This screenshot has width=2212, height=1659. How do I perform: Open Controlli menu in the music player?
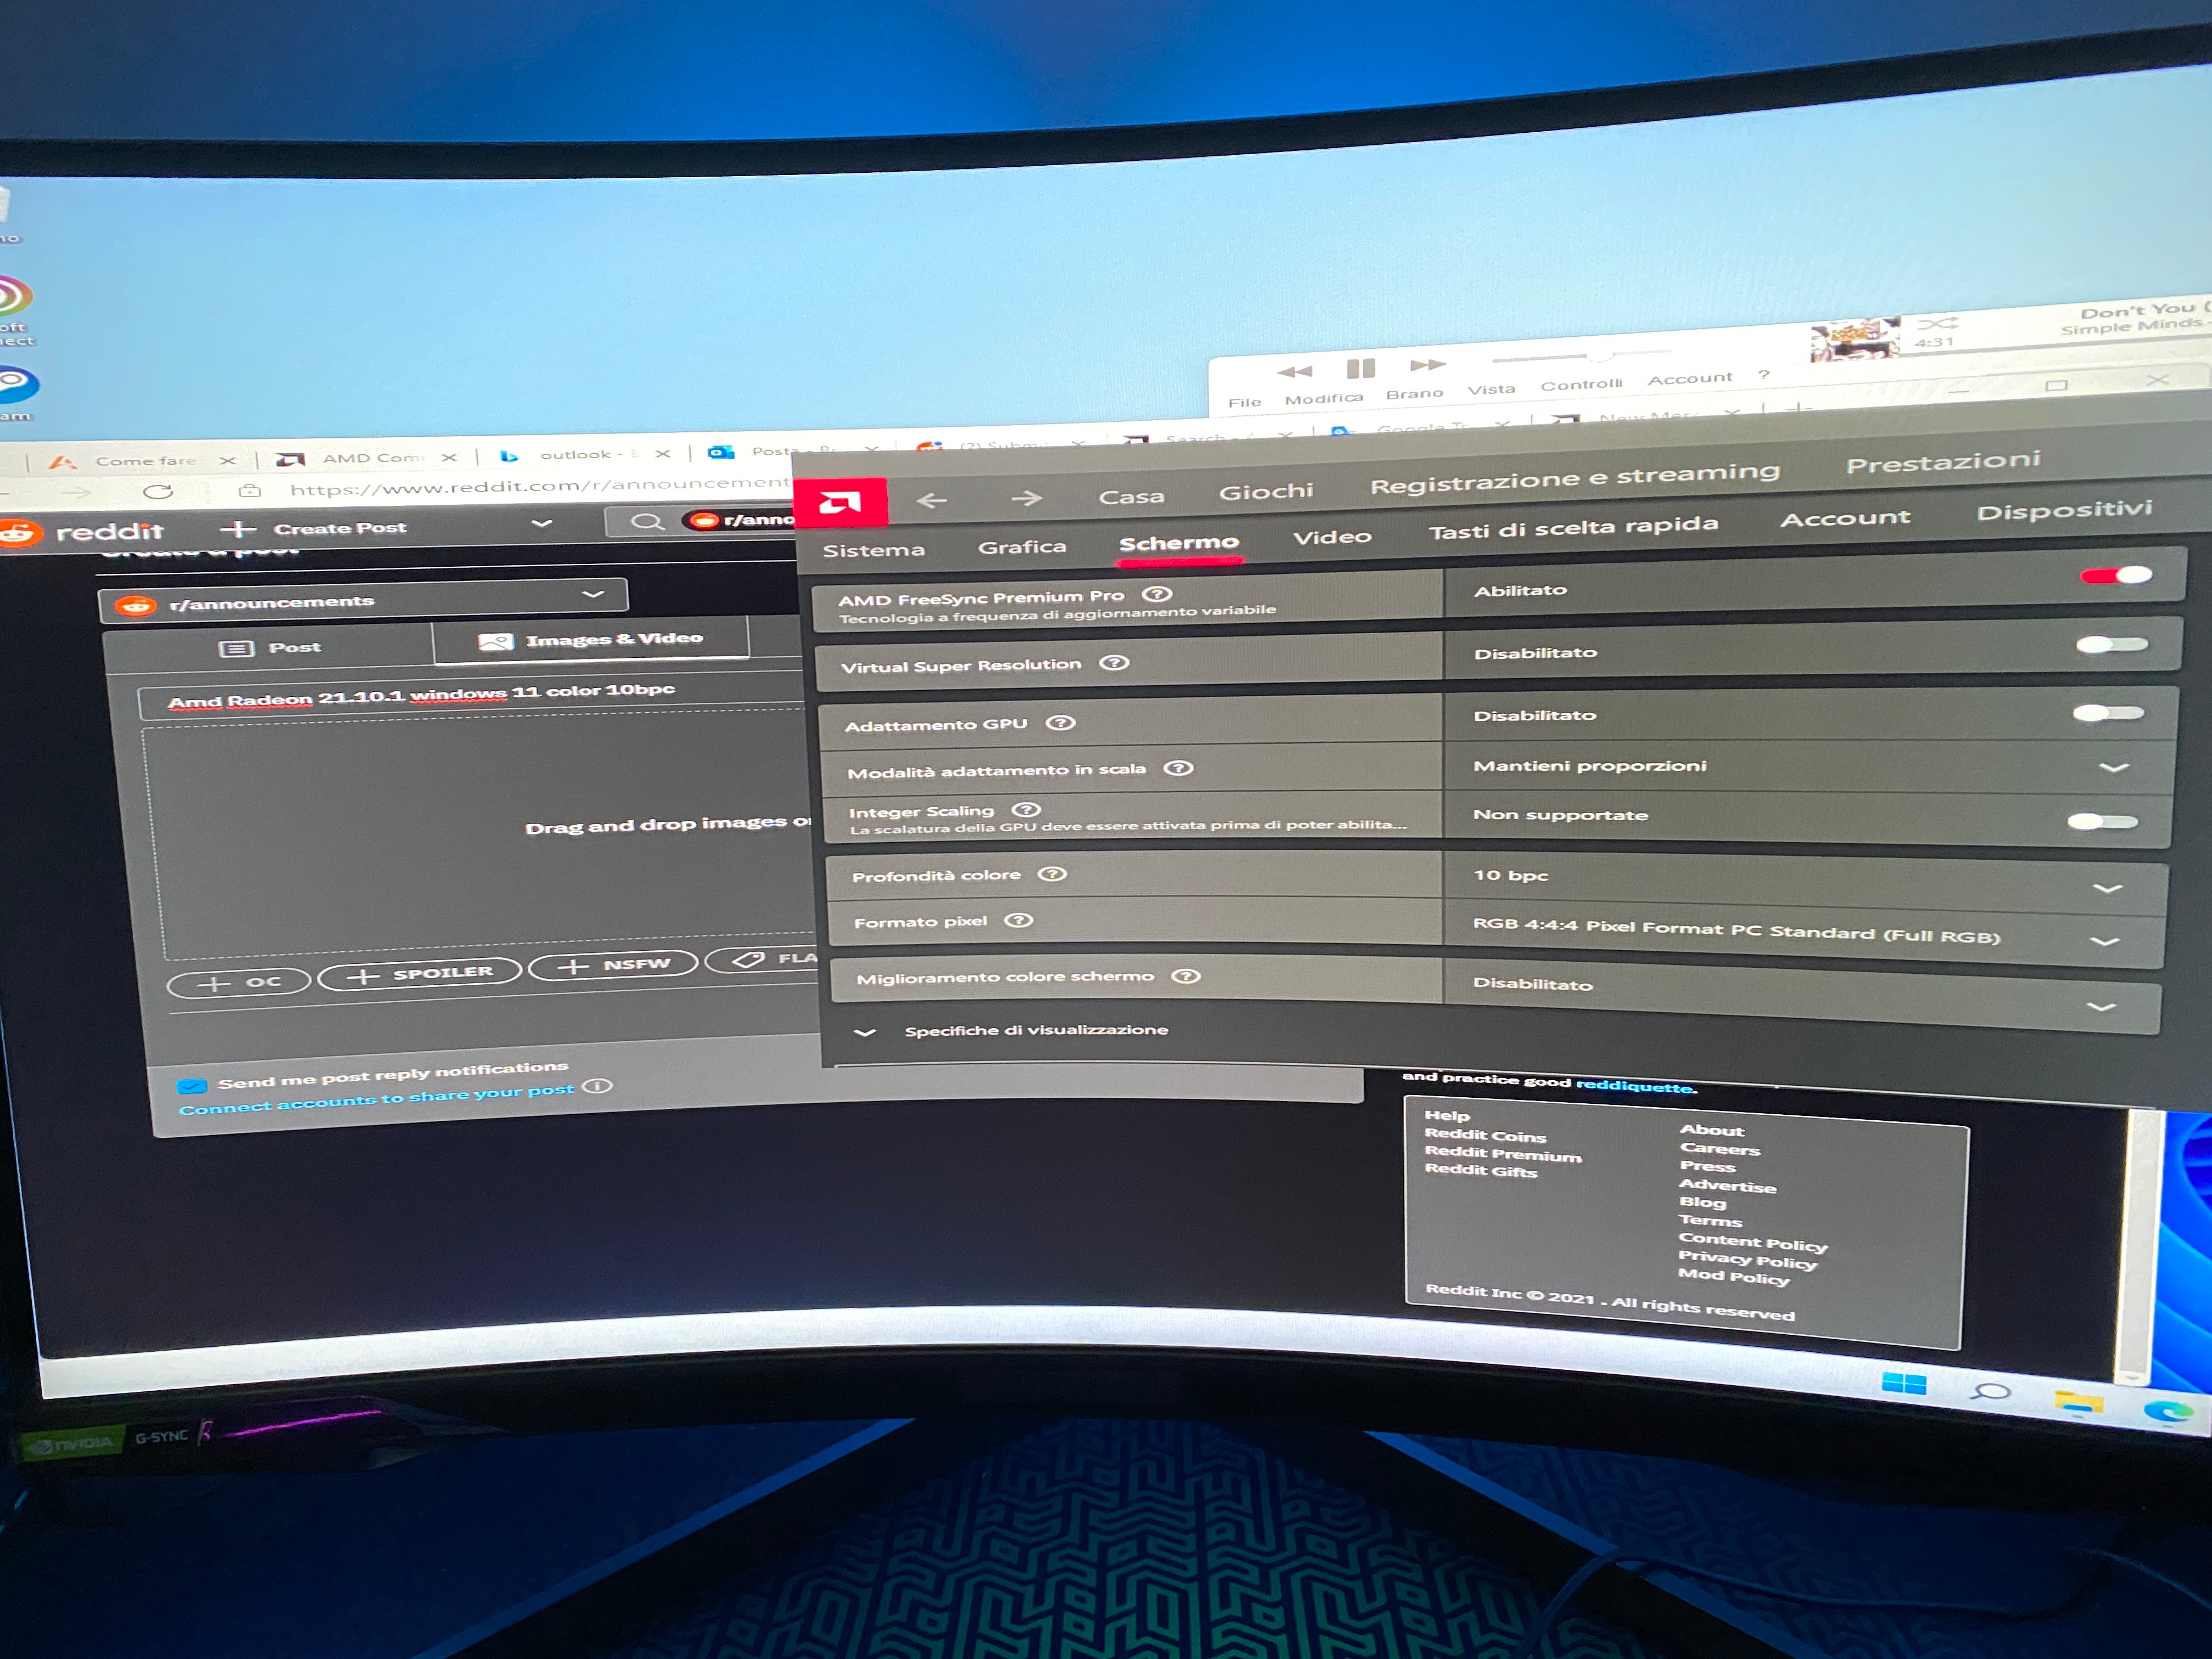pyautogui.click(x=1581, y=385)
